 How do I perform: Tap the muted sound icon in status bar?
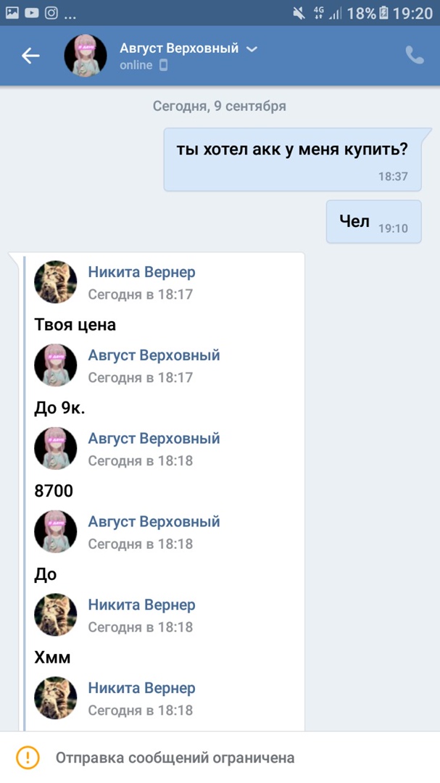tap(299, 12)
